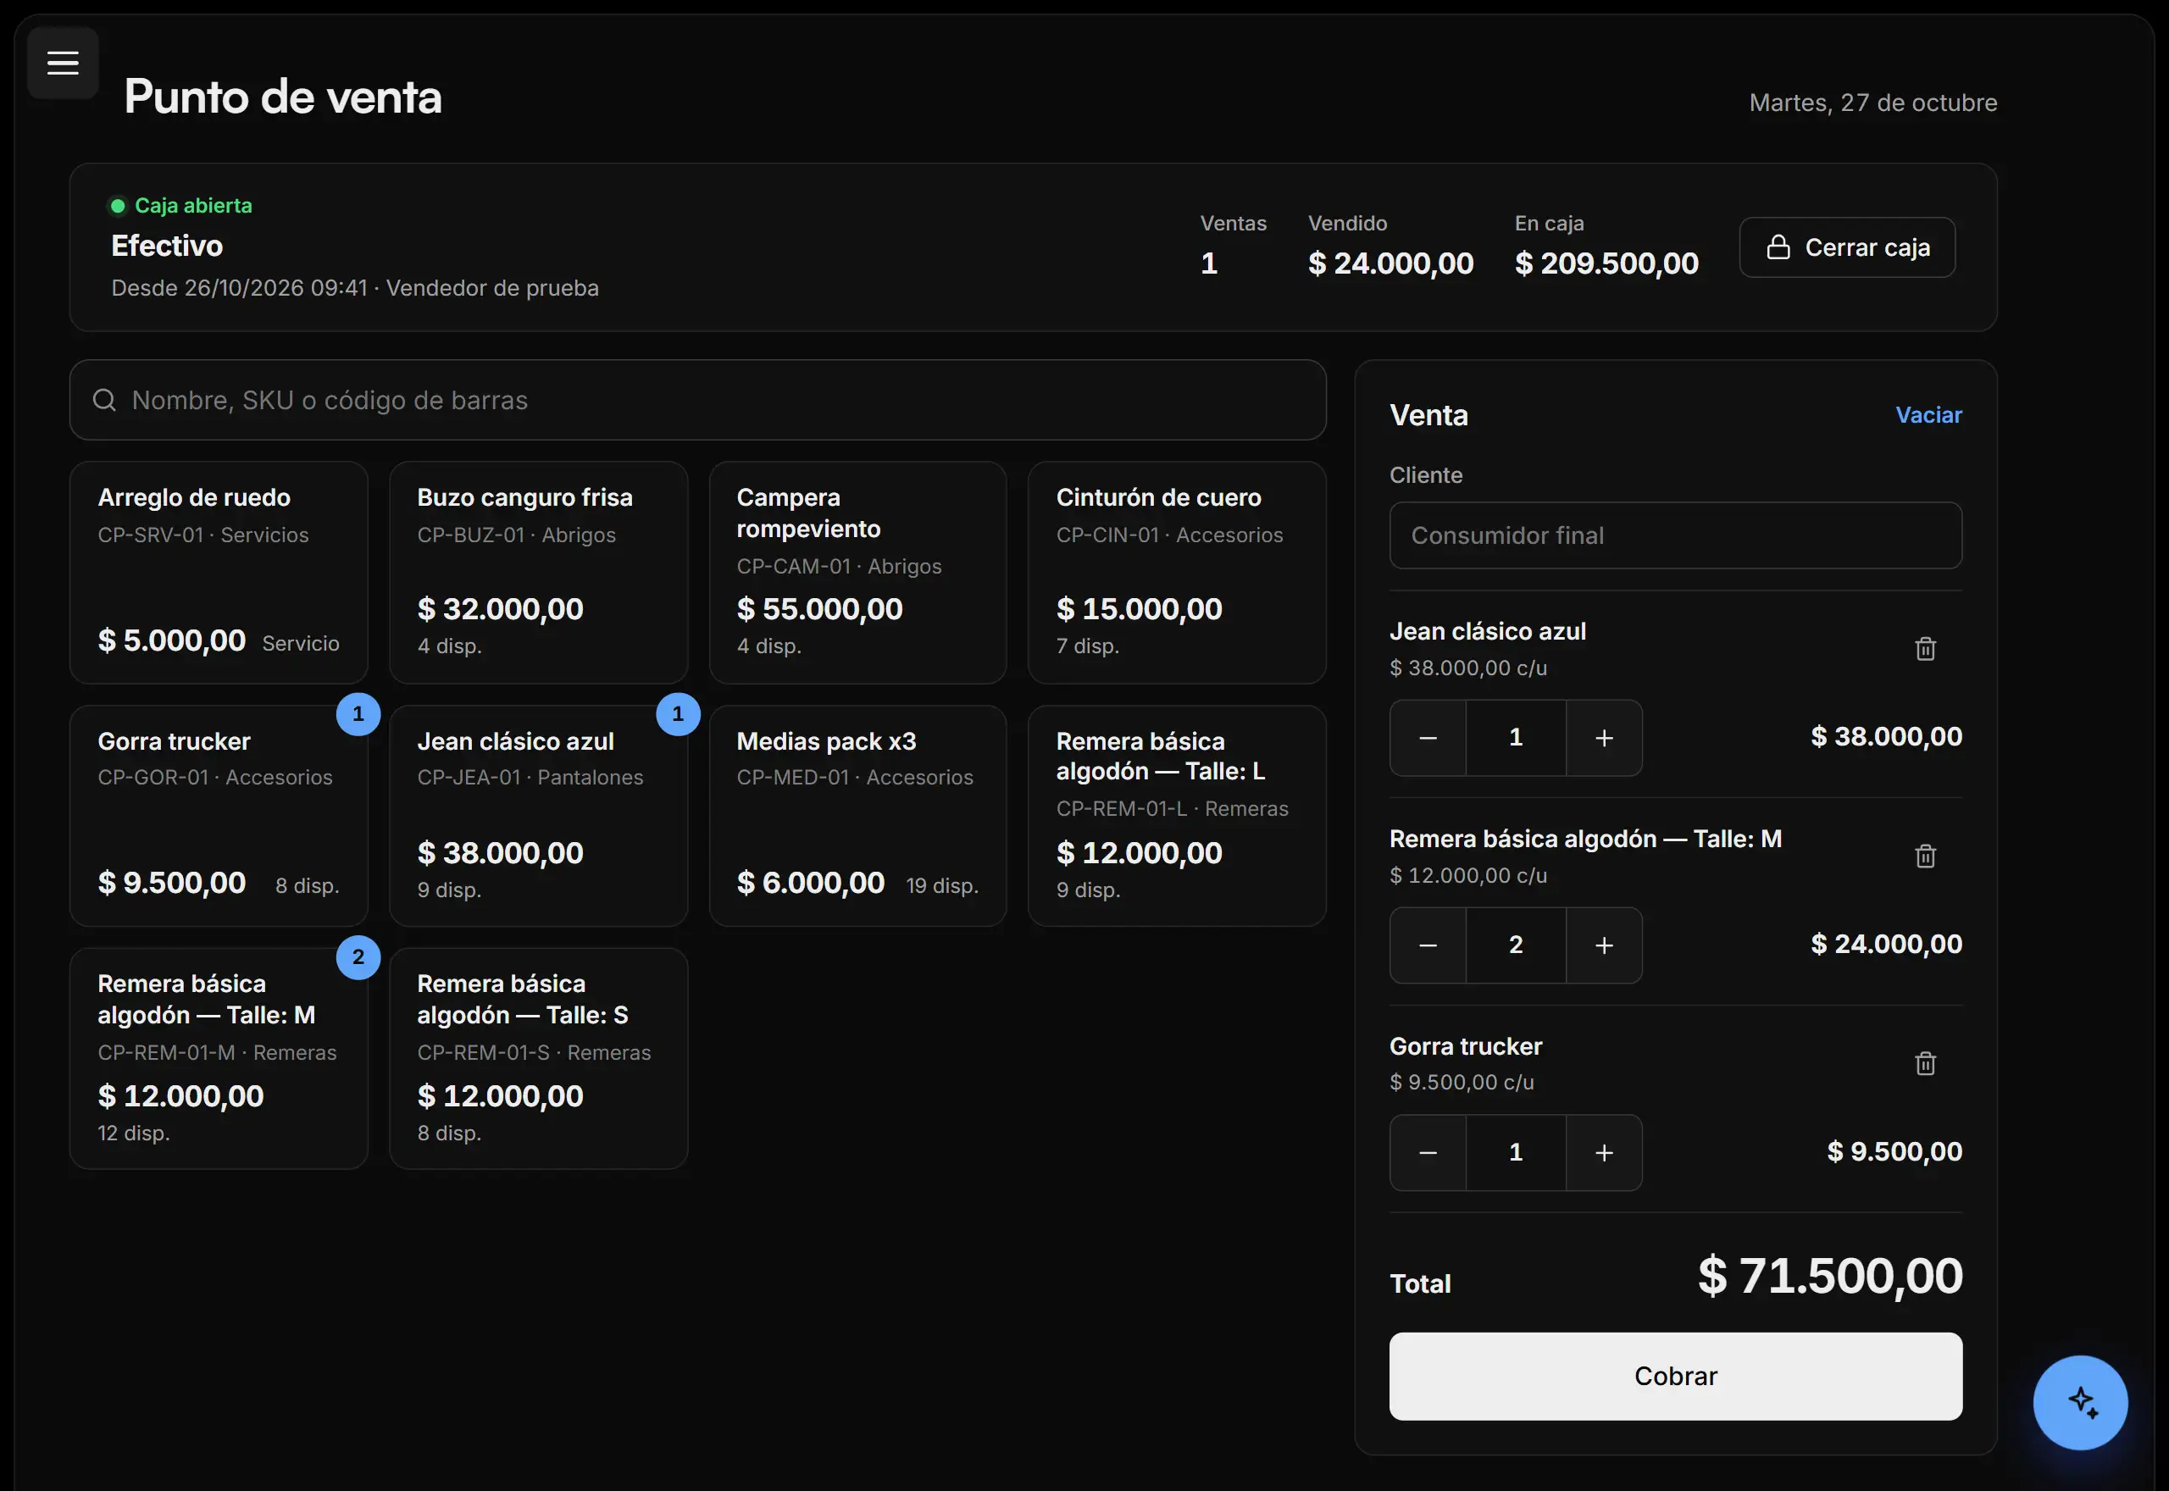
Task: Decrease Jean clásico azul quantity
Action: coord(1428,738)
